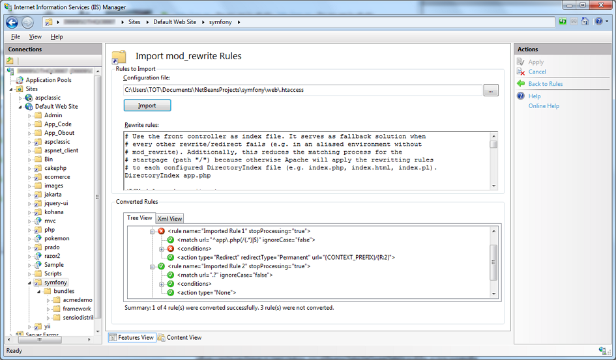Open the File menu

tap(16, 37)
